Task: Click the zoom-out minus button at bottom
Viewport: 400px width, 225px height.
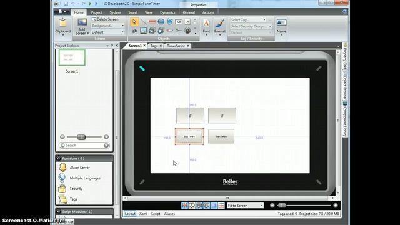Action: [272, 206]
